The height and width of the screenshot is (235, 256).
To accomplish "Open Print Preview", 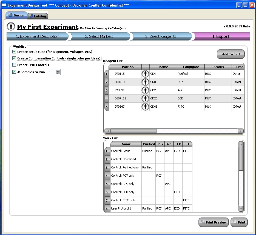I will pos(214,222).
